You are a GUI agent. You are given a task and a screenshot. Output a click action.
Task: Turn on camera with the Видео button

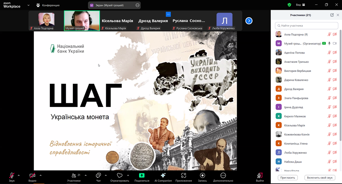coord(32,177)
